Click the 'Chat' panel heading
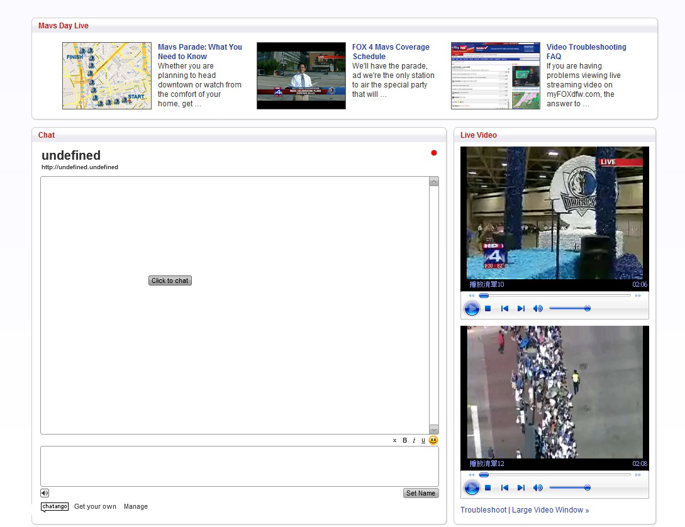This screenshot has width=685, height=527. tap(47, 135)
